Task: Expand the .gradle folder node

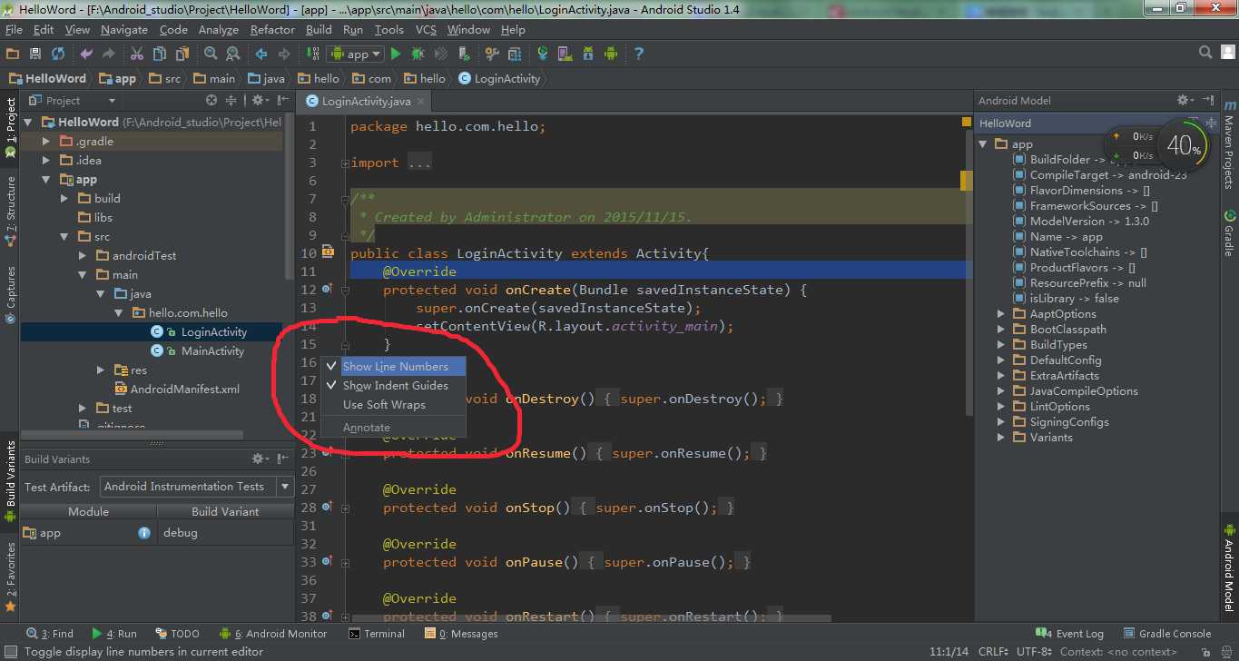Action: (x=46, y=141)
